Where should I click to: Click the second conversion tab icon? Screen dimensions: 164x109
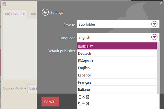pos(33,14)
